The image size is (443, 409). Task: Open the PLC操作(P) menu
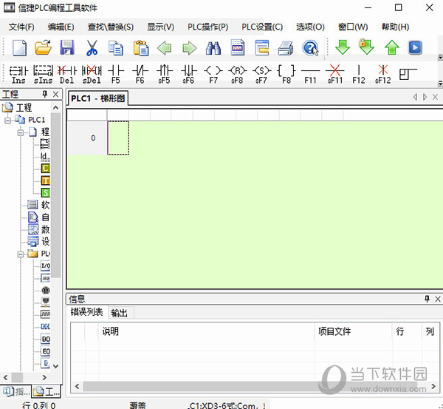208,27
